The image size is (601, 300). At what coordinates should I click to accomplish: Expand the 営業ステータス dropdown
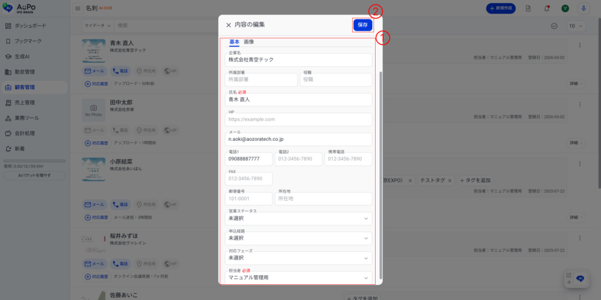[x=300, y=218]
